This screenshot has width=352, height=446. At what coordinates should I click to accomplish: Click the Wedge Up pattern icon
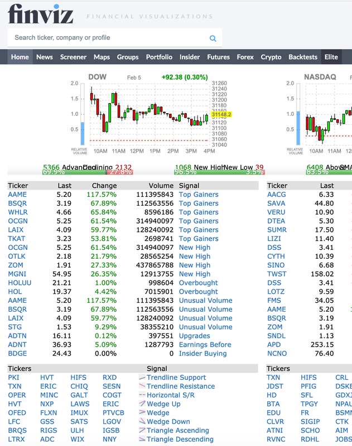click(x=142, y=404)
